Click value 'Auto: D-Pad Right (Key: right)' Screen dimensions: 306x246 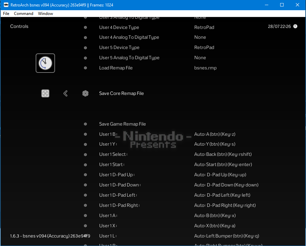pyautogui.click(x=225, y=205)
